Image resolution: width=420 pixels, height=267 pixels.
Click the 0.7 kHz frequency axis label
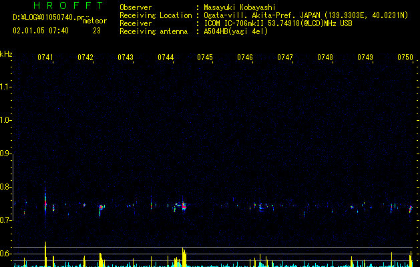tap(5, 220)
